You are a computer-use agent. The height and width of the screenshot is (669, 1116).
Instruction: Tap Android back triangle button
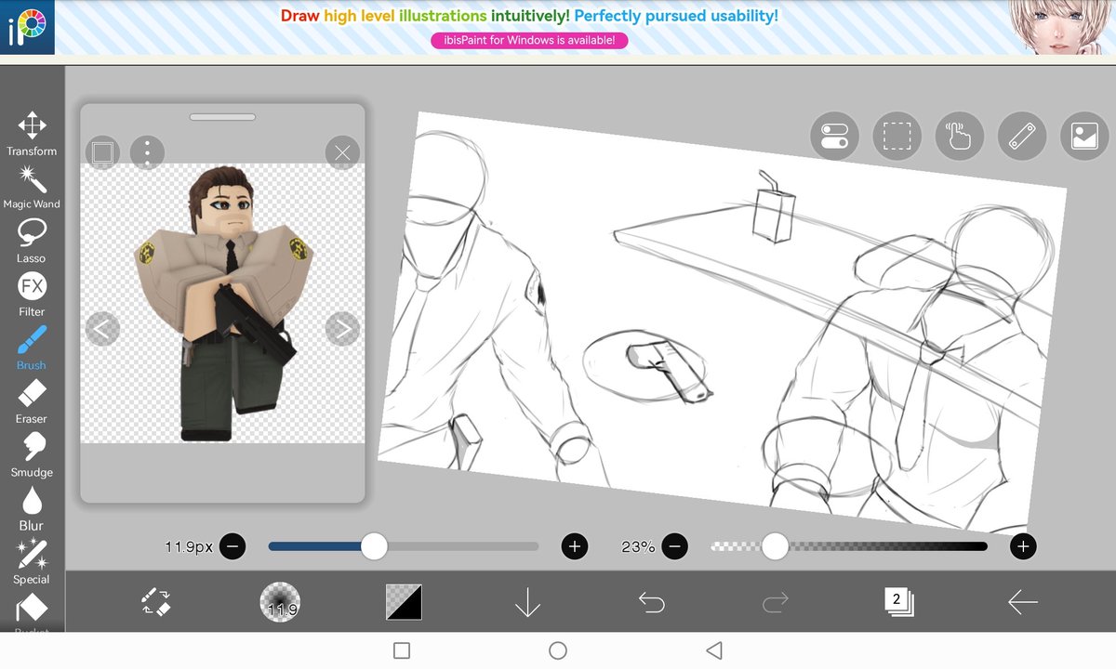coord(713,650)
